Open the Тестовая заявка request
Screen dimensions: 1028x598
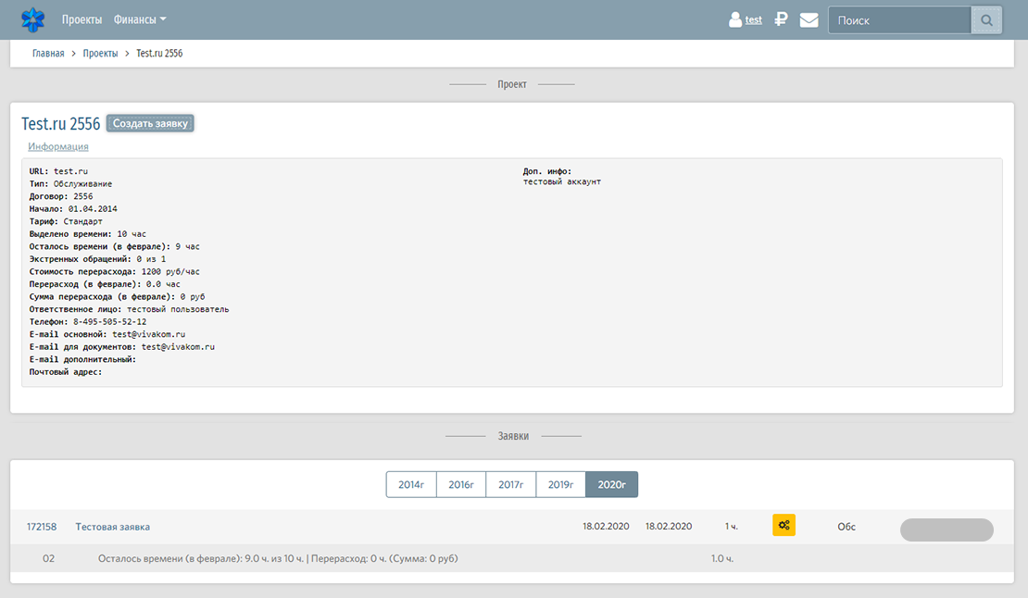click(112, 527)
